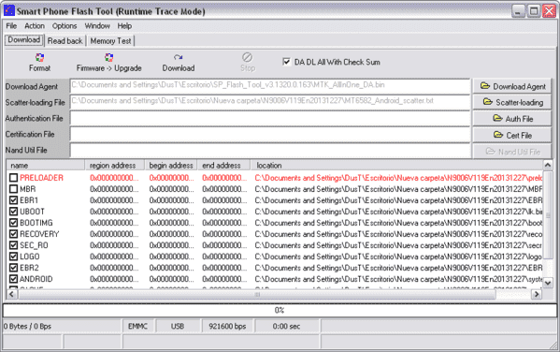
Task: Check the MBR partition checkbox
Action: (14, 189)
